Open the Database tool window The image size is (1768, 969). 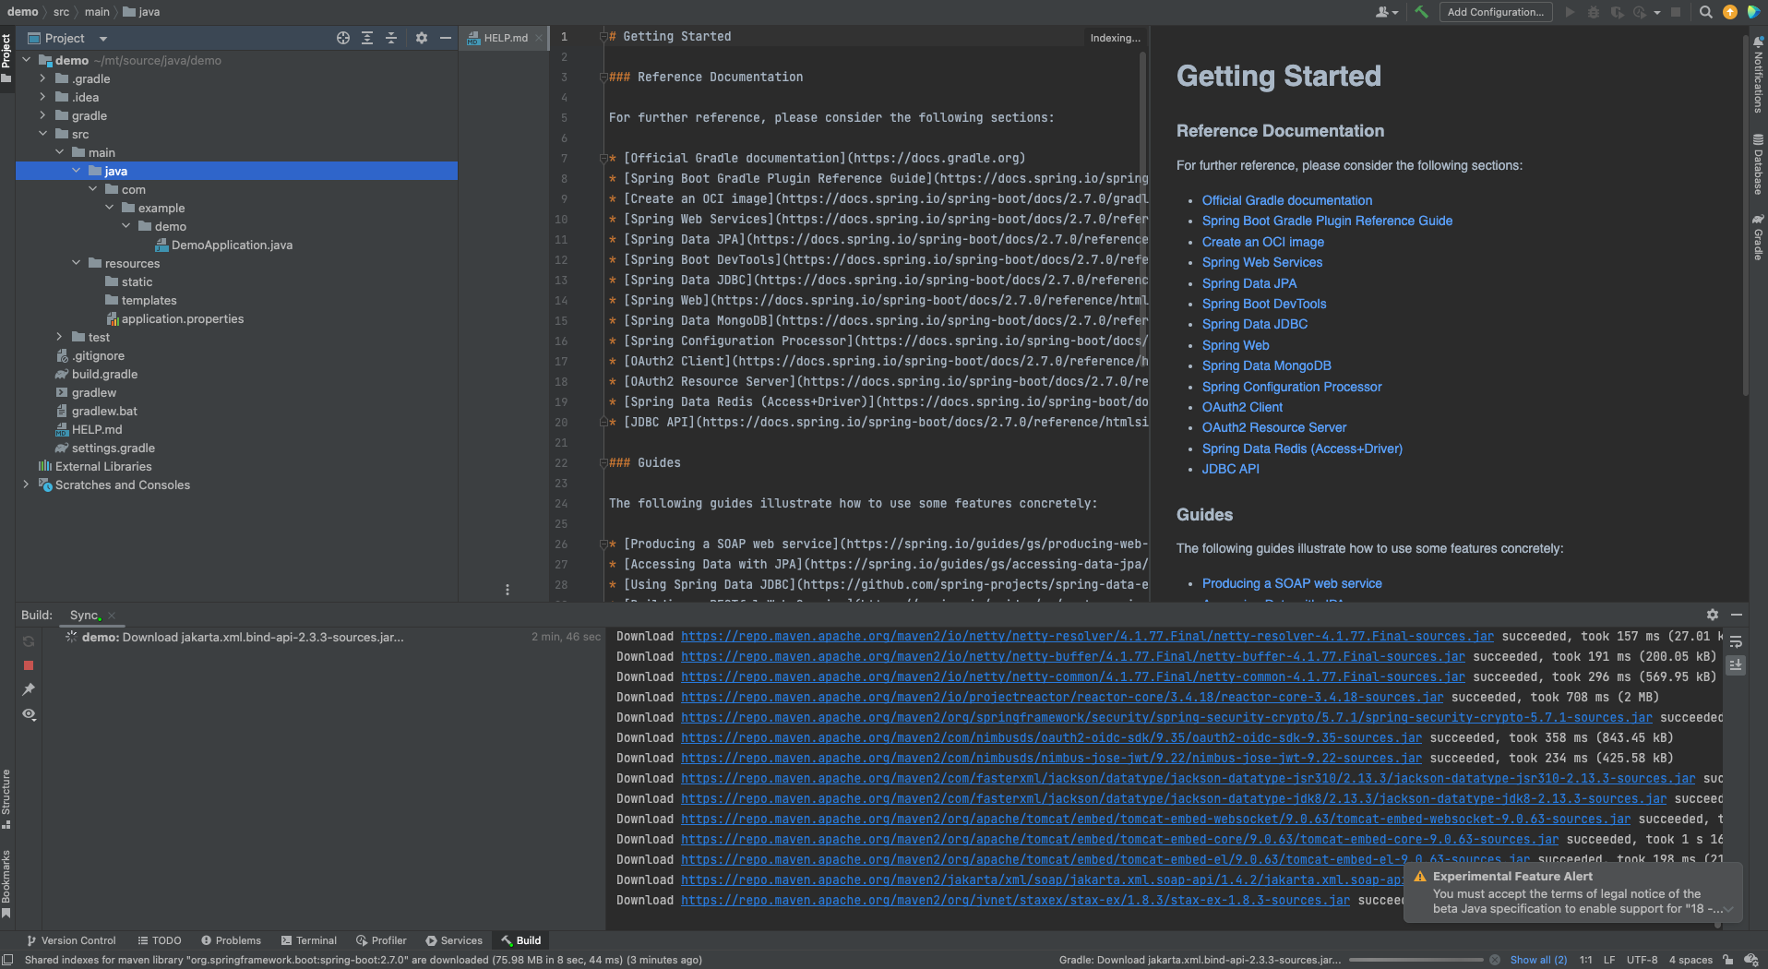coord(1758,164)
